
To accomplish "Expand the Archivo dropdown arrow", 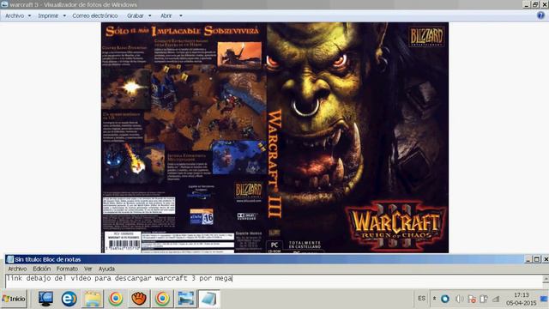I will pyautogui.click(x=29, y=15).
